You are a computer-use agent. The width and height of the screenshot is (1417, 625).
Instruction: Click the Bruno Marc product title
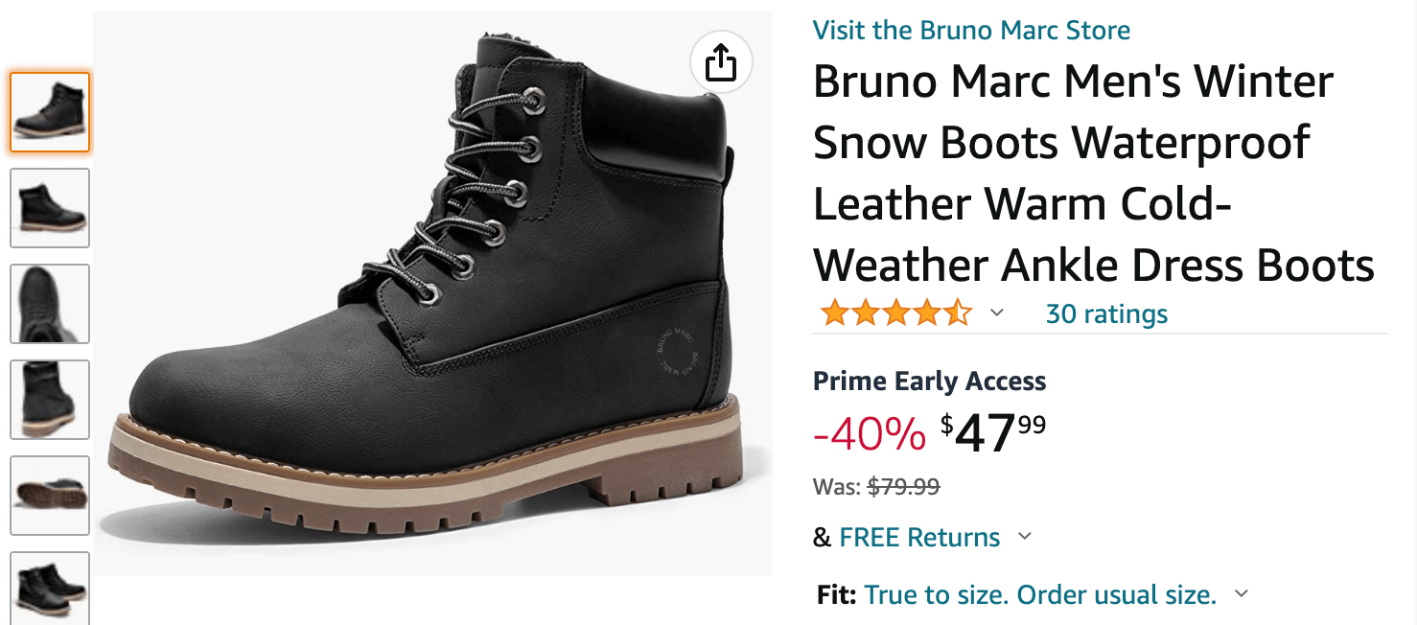[x=1094, y=173]
